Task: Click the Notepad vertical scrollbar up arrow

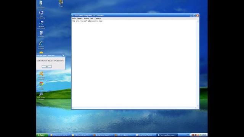Action: [x=197, y=21]
